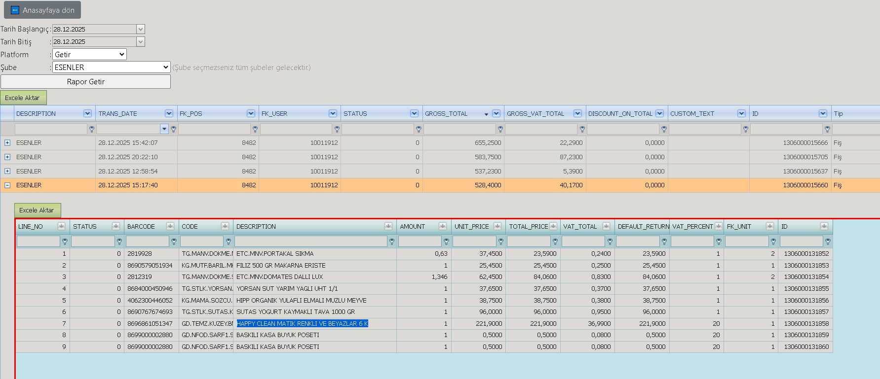Click filter funnel under VAT_TOTAL column

pyautogui.click(x=610, y=241)
